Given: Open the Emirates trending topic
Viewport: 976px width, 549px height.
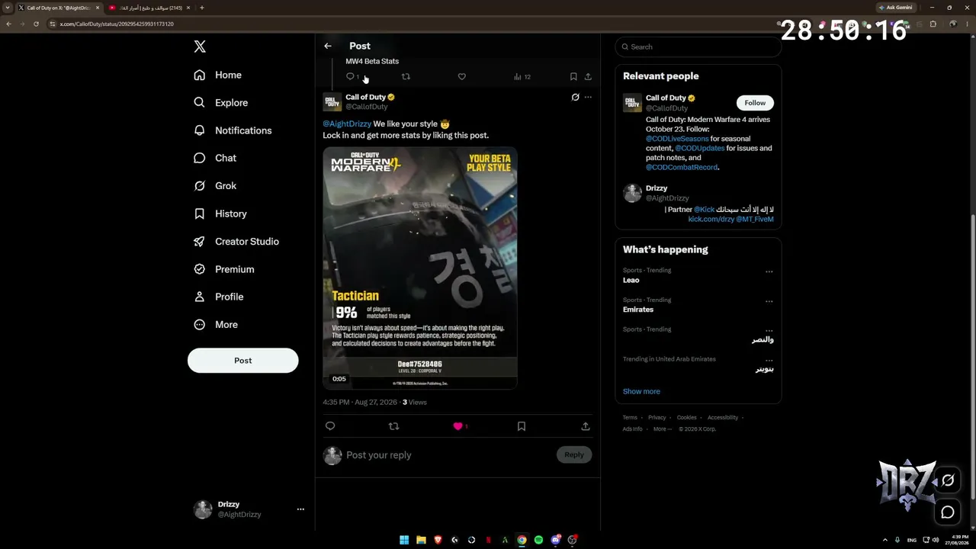Looking at the screenshot, I should click(x=638, y=310).
